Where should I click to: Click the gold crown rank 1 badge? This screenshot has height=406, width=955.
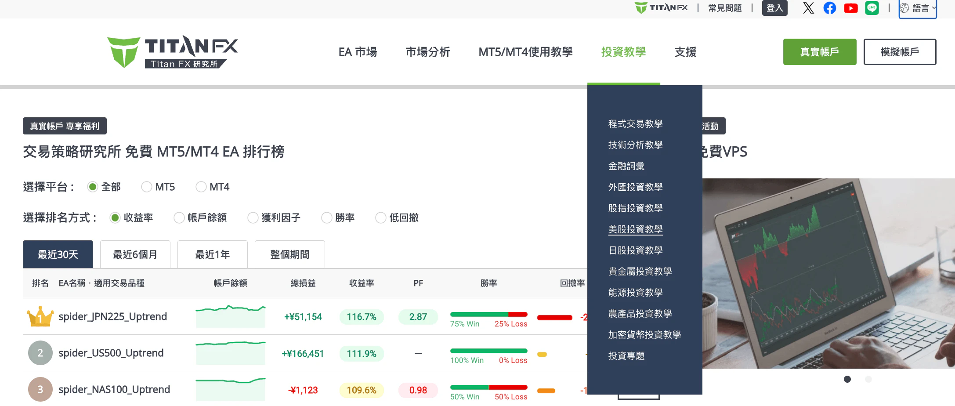pyautogui.click(x=40, y=316)
